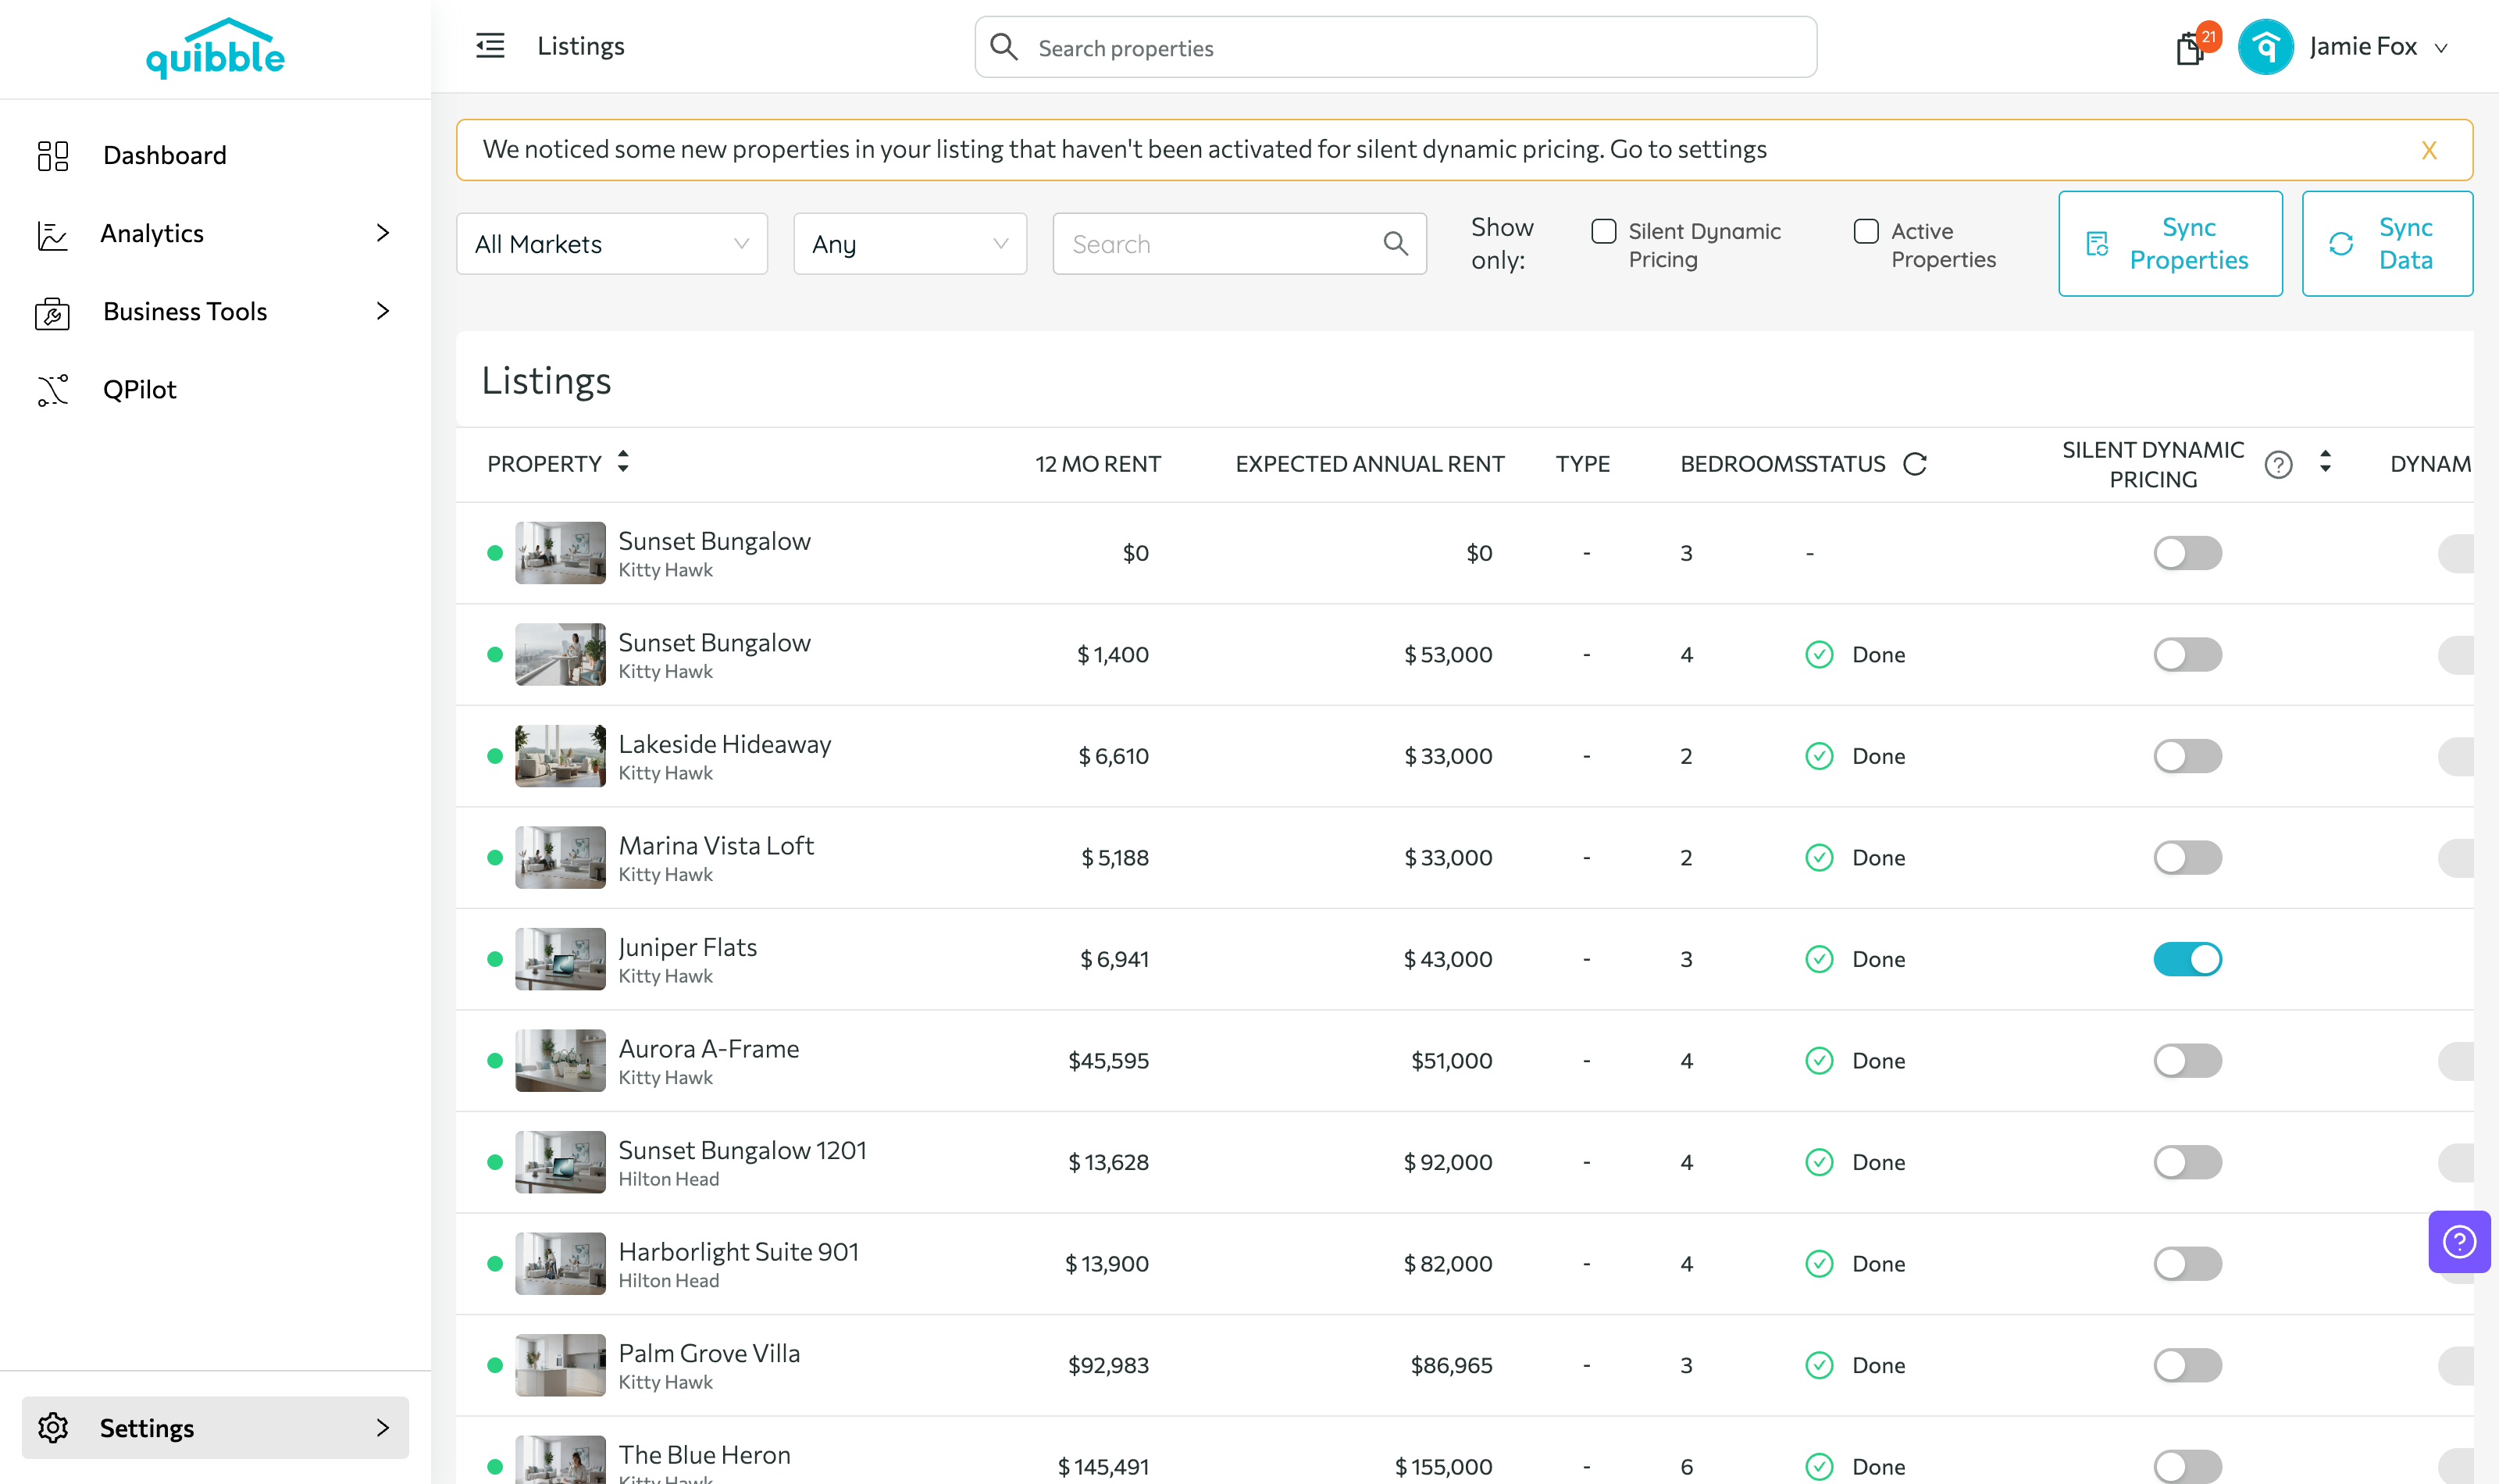Toggle silent pricing for Sunset Bungalow 1201

2187,1162
